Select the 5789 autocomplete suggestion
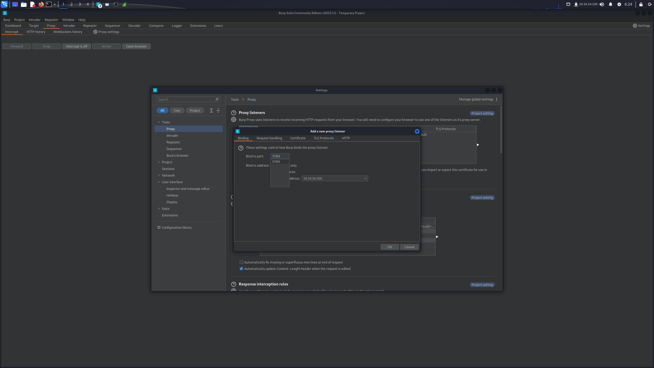 click(280, 162)
